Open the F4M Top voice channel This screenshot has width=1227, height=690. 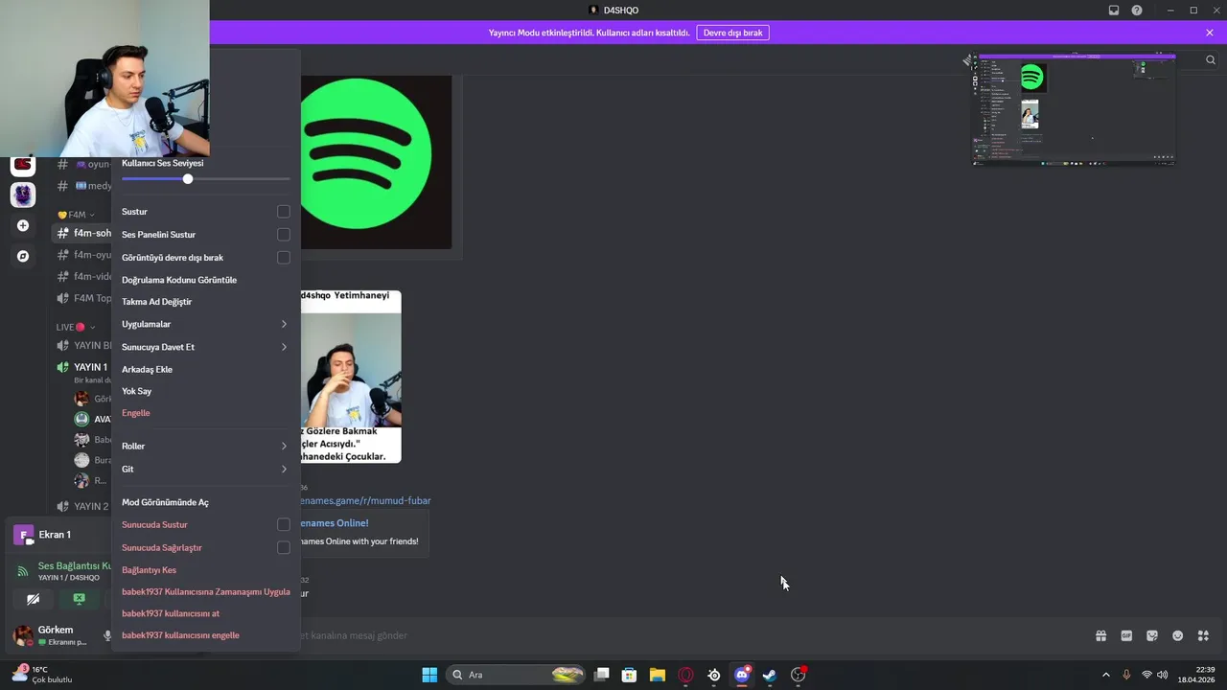tap(82, 298)
